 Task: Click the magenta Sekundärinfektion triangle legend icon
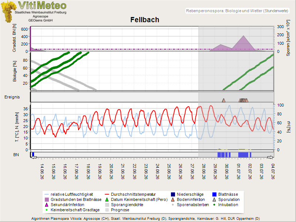click(47, 205)
